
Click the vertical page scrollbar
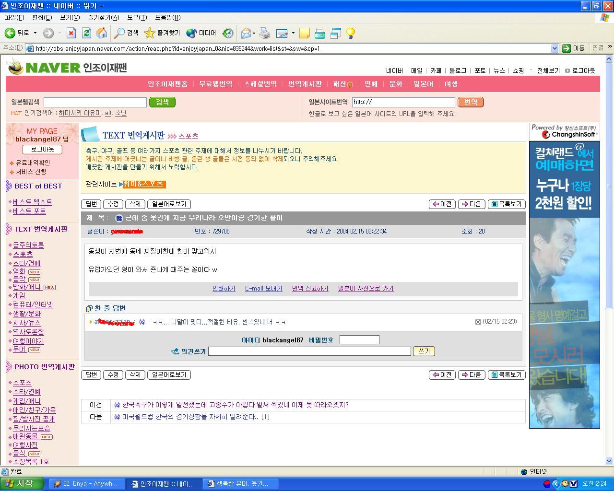pos(609,259)
